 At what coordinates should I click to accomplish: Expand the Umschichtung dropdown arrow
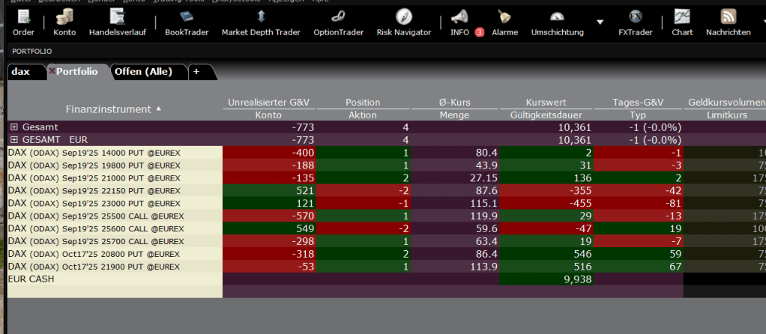600,22
